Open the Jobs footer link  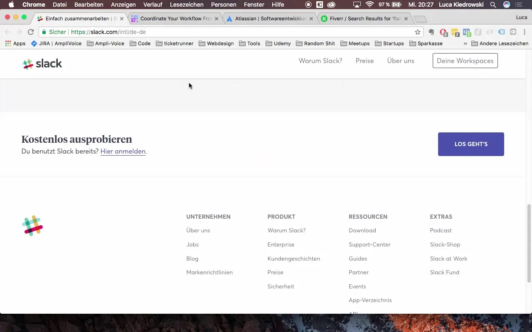[x=192, y=244]
